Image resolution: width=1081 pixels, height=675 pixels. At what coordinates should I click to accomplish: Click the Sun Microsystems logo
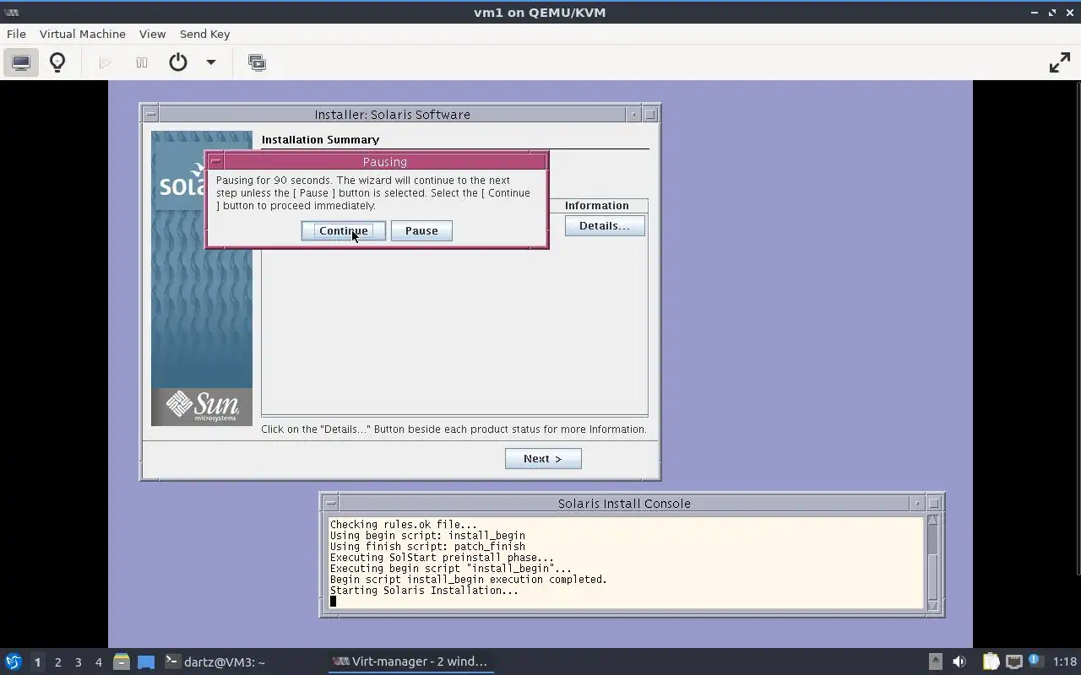click(x=202, y=407)
